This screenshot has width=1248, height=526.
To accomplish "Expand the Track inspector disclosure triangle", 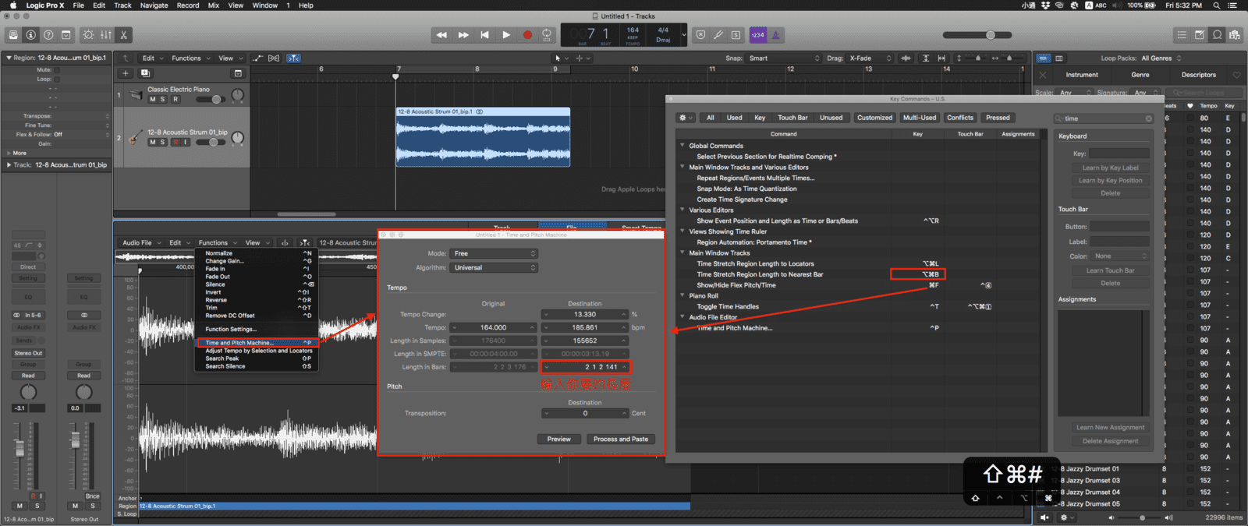I will 8,165.
